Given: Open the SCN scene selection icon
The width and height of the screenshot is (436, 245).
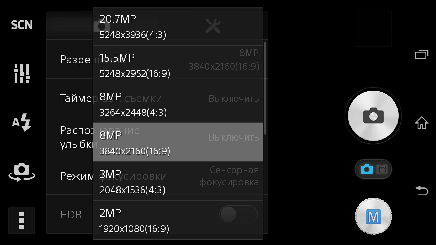Looking at the screenshot, I should tap(22, 25).
